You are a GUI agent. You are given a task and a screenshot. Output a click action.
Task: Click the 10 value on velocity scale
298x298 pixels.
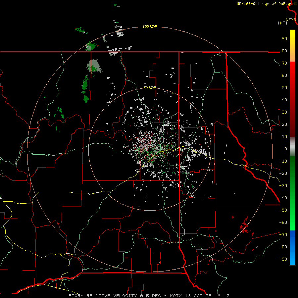[x=284, y=137]
